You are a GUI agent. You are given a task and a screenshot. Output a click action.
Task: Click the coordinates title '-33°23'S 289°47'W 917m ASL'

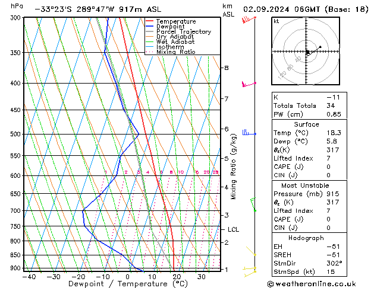(98, 9)
